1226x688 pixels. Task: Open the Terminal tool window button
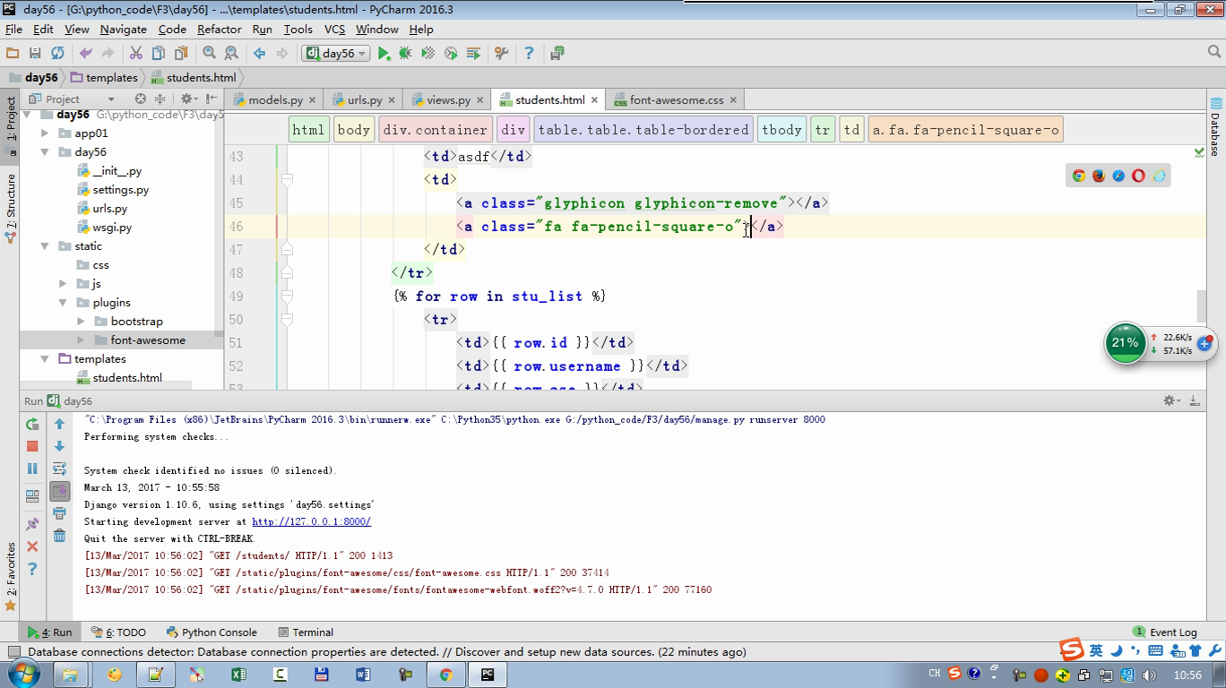[x=306, y=632]
